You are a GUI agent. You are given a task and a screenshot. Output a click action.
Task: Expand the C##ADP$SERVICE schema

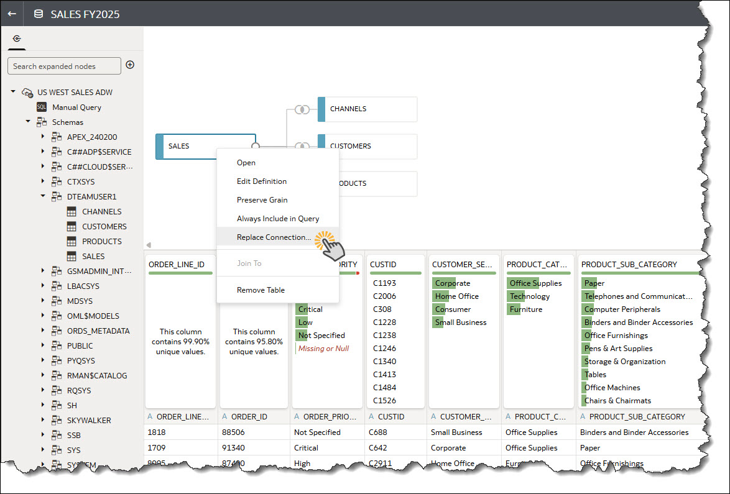(43, 151)
